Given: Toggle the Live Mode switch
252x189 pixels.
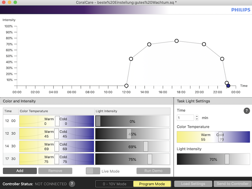Looking at the screenshot, I should coord(93,171).
